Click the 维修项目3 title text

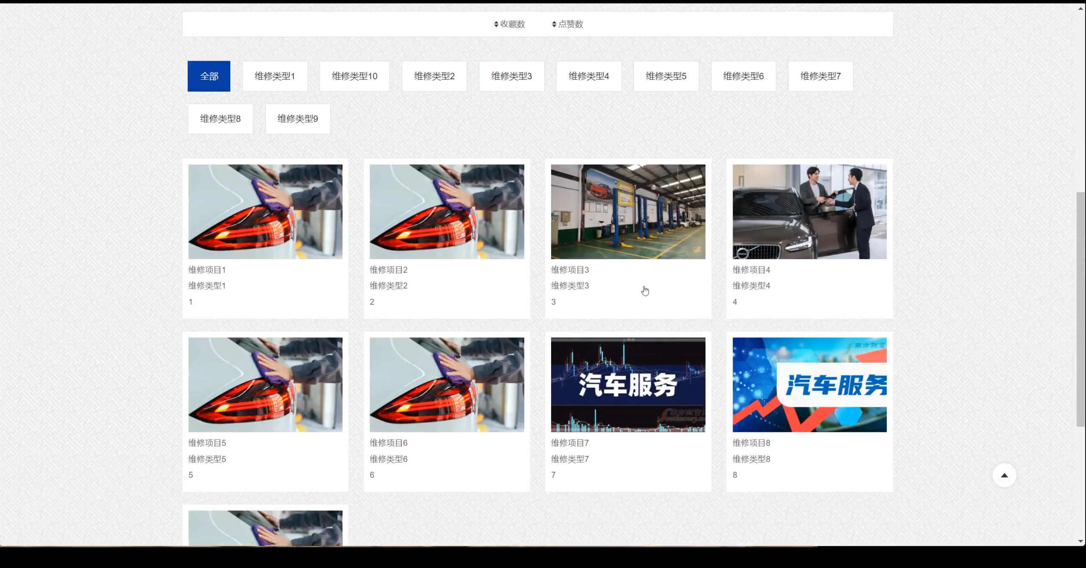click(570, 270)
